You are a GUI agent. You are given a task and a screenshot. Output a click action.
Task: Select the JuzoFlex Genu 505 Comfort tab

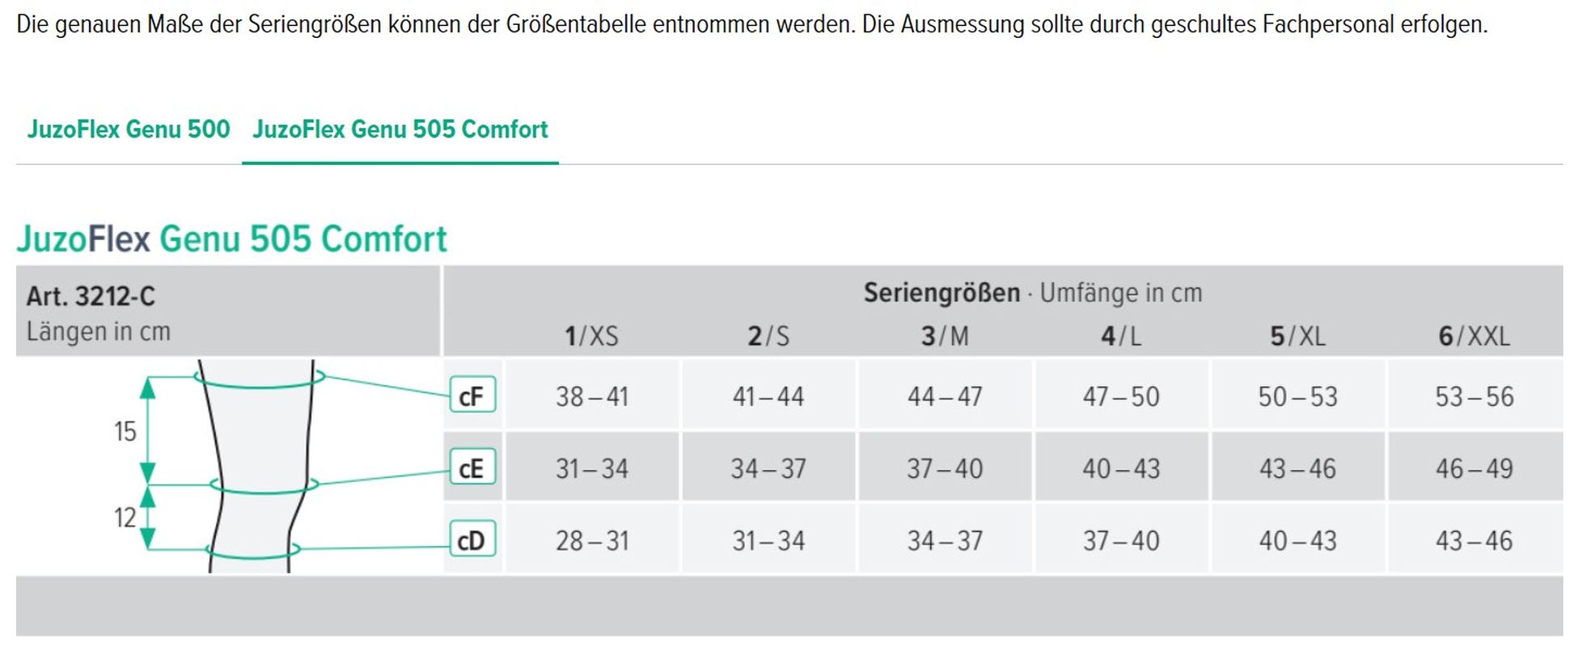[400, 129]
